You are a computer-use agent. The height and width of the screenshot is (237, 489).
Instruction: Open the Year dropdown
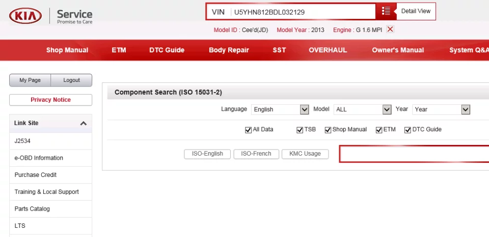441,109
